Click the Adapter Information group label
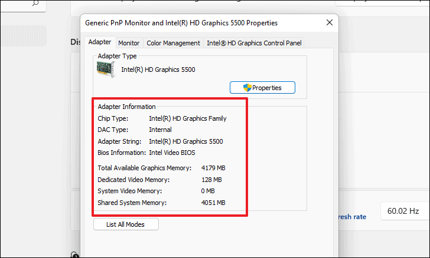The height and width of the screenshot is (258, 430). [126, 107]
